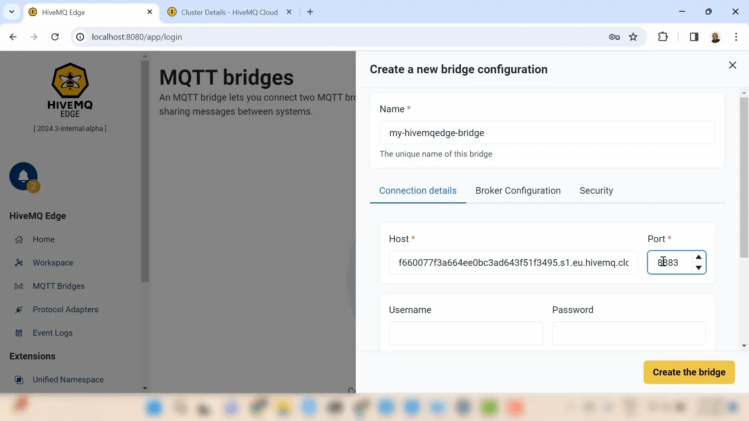749x421 pixels.
Task: Open Protocol Adapters in the sidebar
Action: (x=66, y=310)
